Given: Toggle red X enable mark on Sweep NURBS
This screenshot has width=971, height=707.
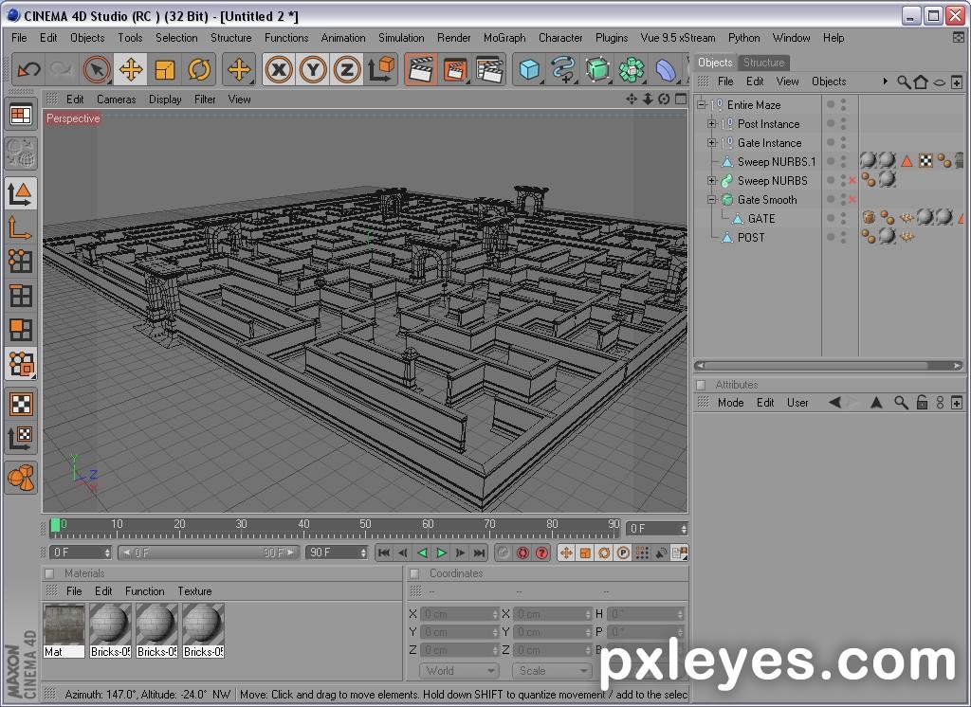Looking at the screenshot, I should pos(852,181).
